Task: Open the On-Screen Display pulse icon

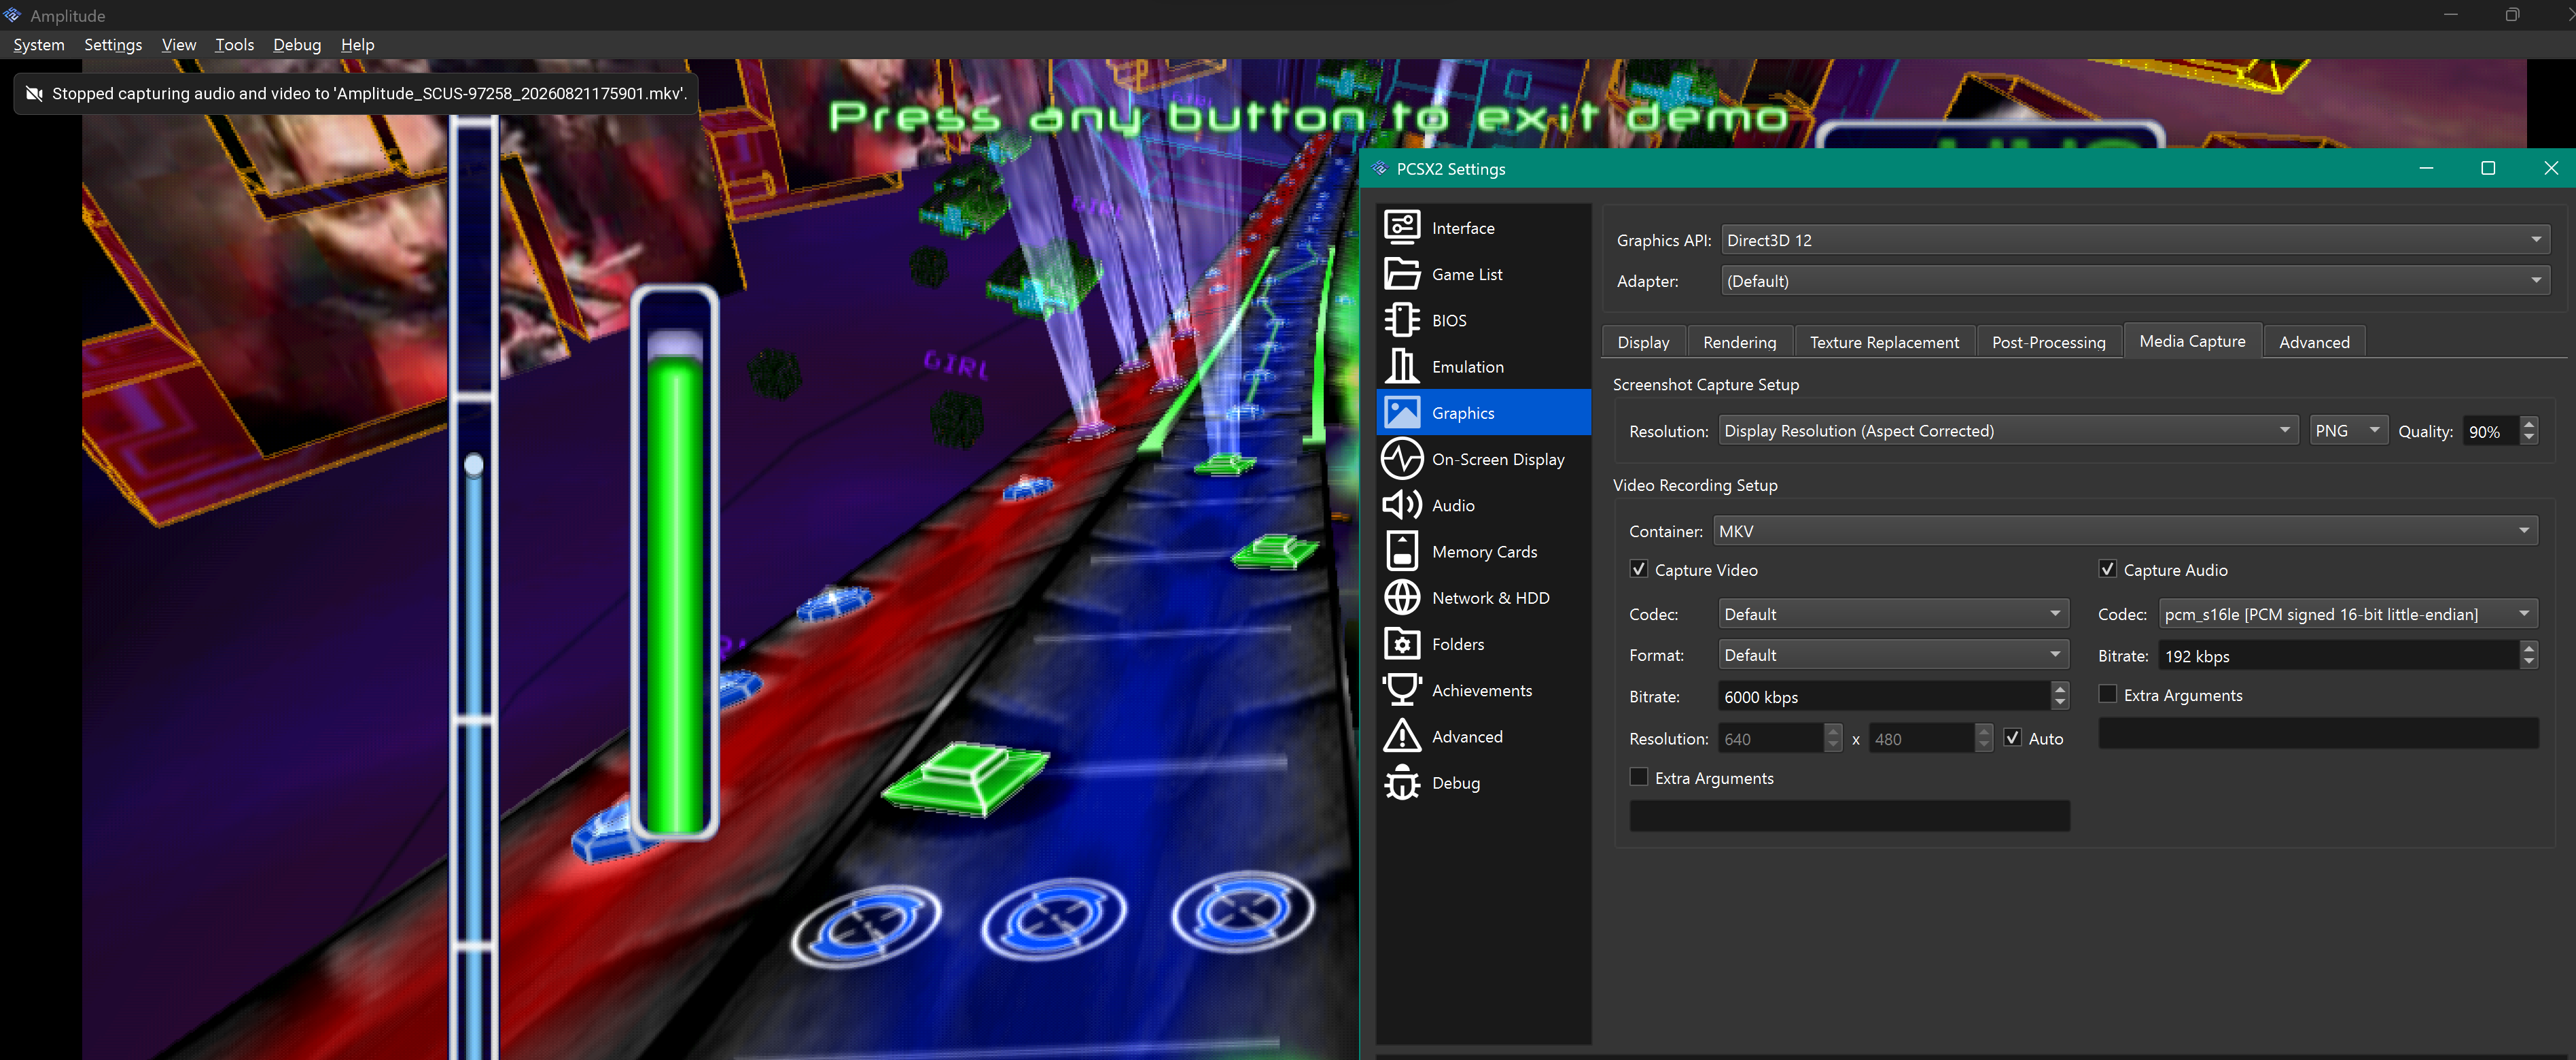Action: pyautogui.click(x=1402, y=458)
